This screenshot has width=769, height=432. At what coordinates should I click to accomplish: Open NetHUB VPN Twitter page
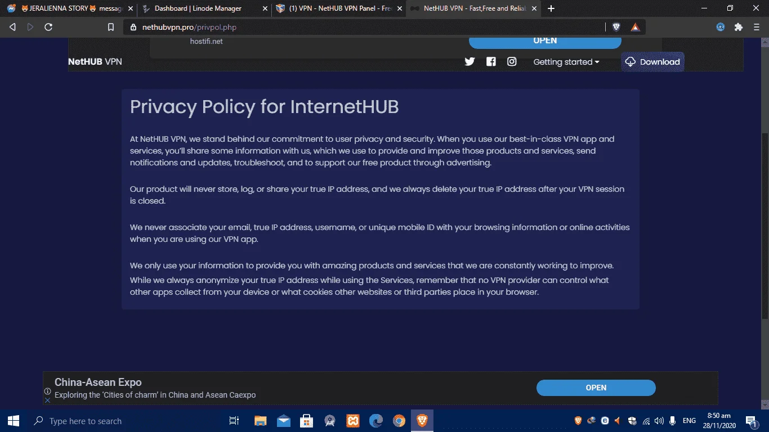(x=470, y=62)
